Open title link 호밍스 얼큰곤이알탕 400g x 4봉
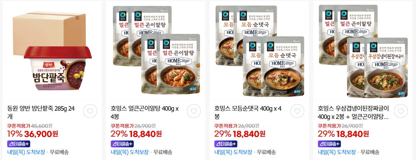Viewport: 416px width, 160px height. click(x=145, y=113)
